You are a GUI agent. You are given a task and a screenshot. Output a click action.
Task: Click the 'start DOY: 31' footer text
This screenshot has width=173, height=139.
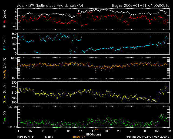26,137
